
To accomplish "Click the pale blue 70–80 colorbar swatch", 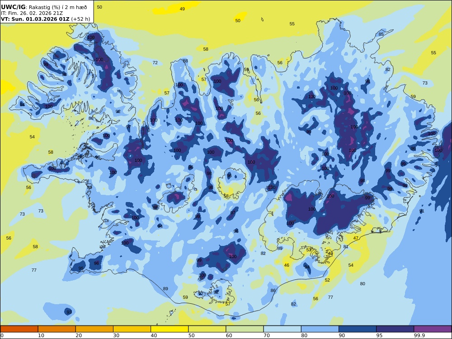I will coord(282,329).
